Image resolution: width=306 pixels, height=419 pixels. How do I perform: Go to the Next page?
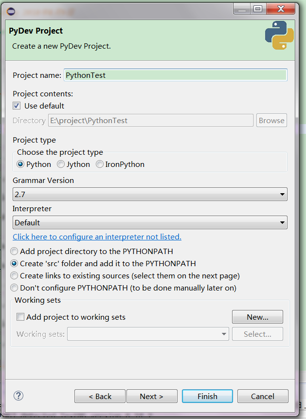coord(152,396)
